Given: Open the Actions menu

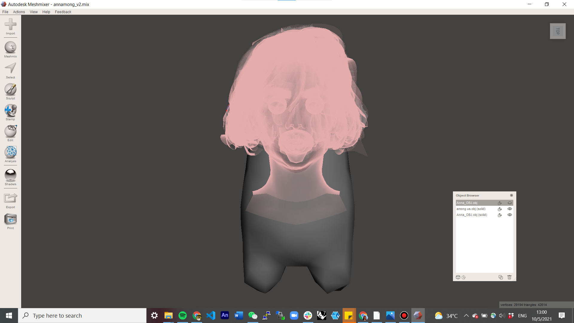Looking at the screenshot, I should pos(19,12).
